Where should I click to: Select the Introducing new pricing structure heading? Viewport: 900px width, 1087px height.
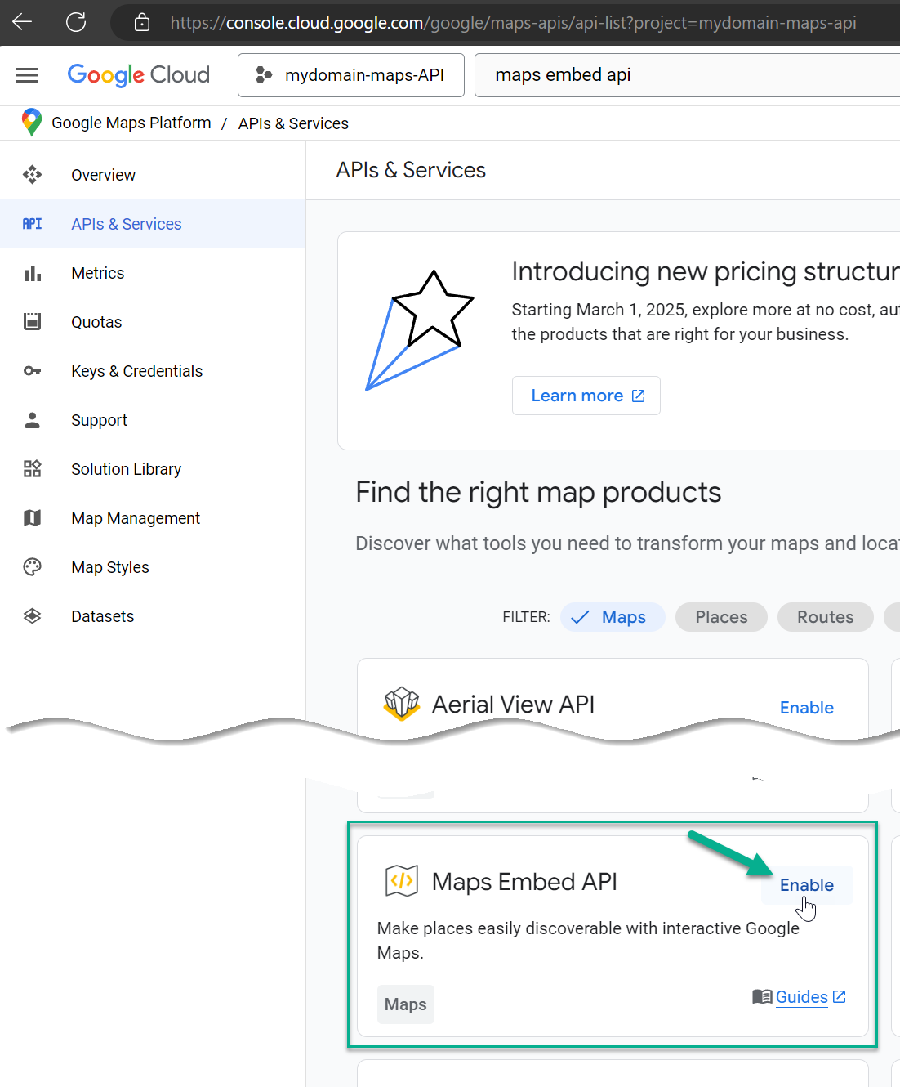(706, 271)
